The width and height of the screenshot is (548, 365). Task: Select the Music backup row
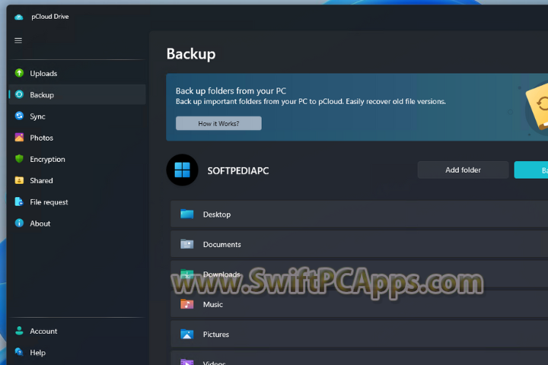tap(359, 304)
